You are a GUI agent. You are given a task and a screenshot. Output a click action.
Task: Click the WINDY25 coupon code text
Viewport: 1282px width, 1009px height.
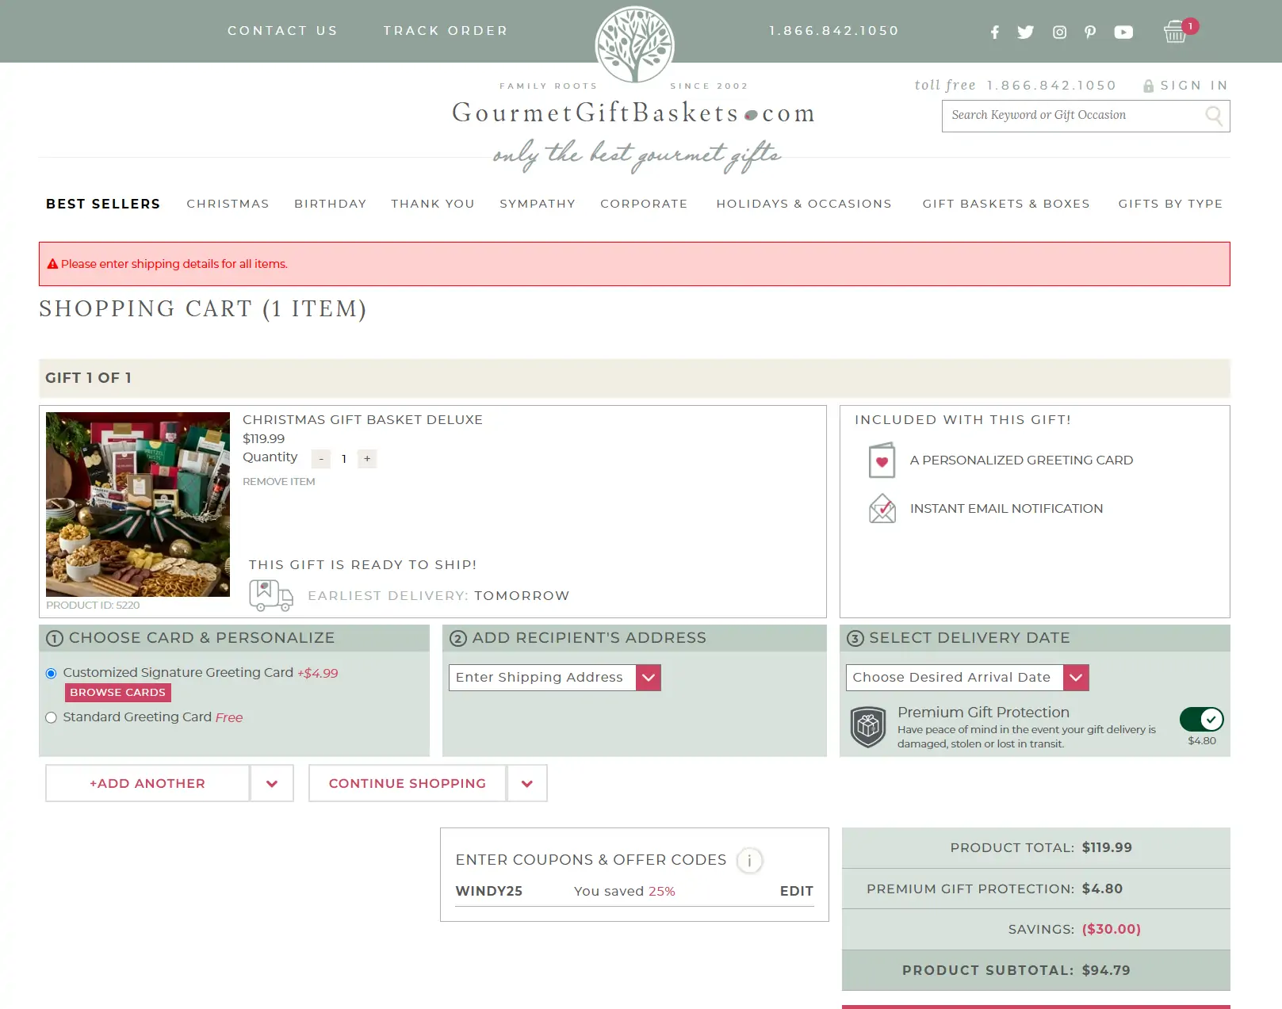click(x=488, y=891)
